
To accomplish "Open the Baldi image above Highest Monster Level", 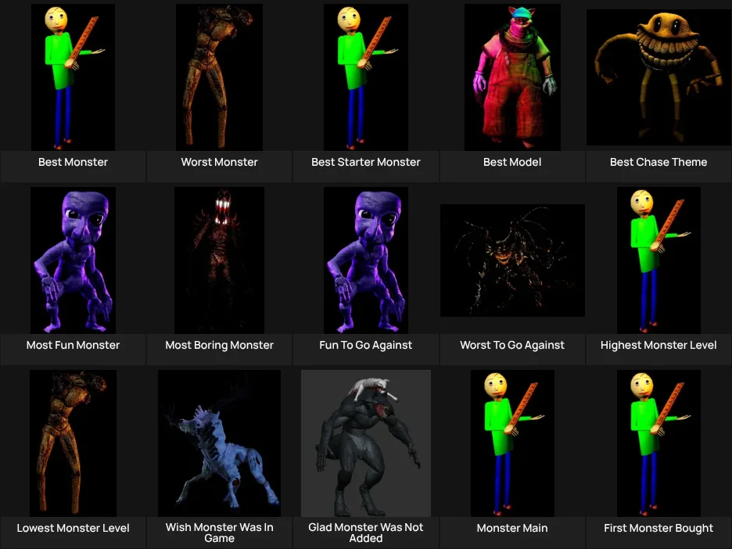I will 658,260.
